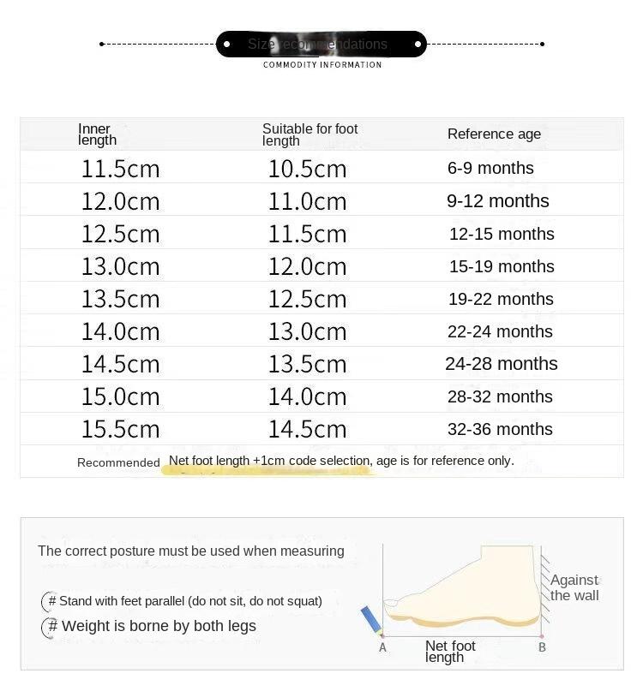The height and width of the screenshot is (697, 643).
Task: Click the white dot right of Size recommendations
Action: point(418,44)
